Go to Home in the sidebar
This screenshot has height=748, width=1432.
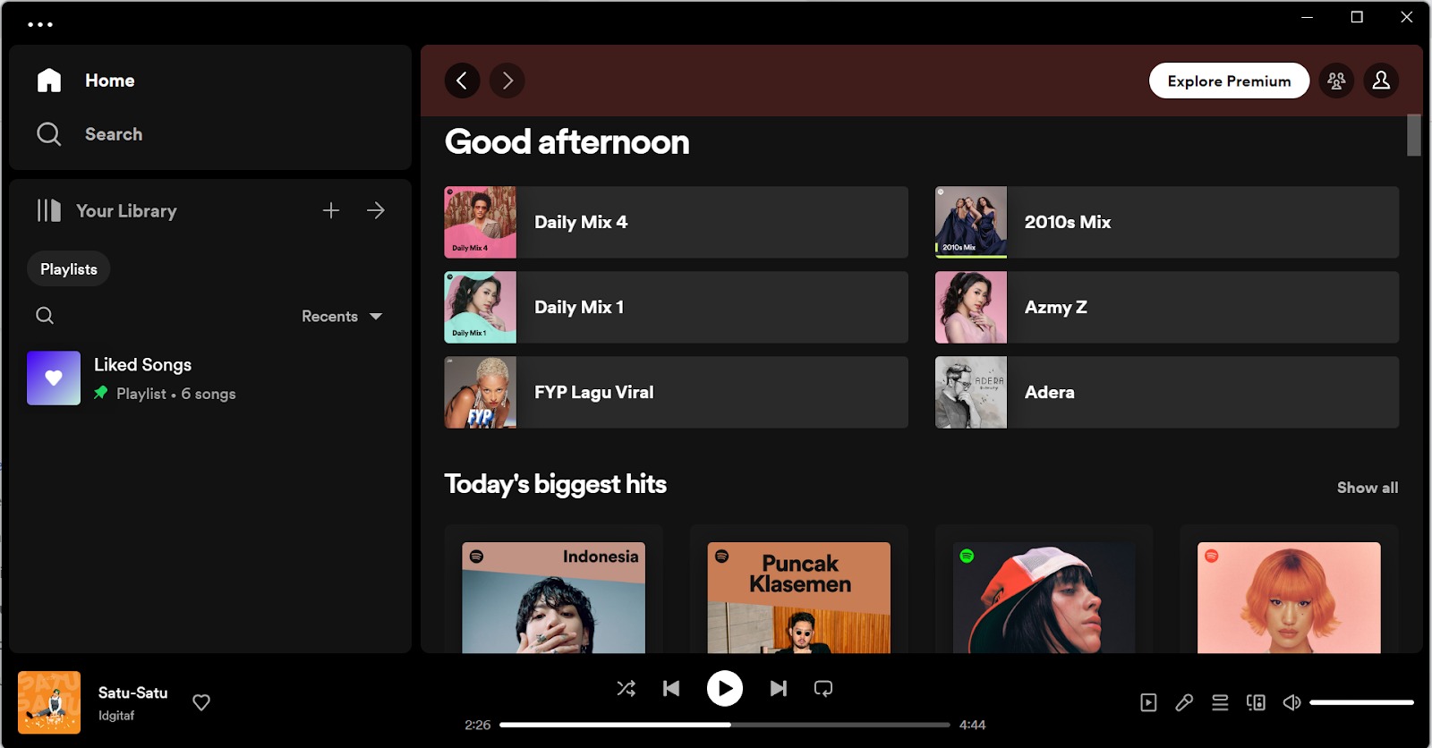110,81
